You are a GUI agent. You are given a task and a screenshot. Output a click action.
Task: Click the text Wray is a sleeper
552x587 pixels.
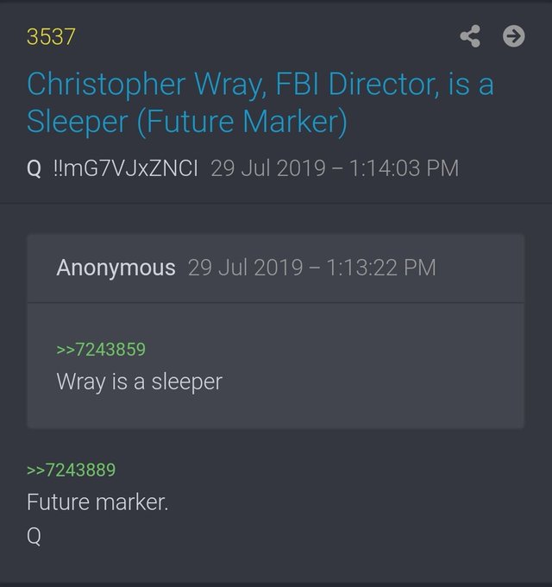[x=140, y=382]
